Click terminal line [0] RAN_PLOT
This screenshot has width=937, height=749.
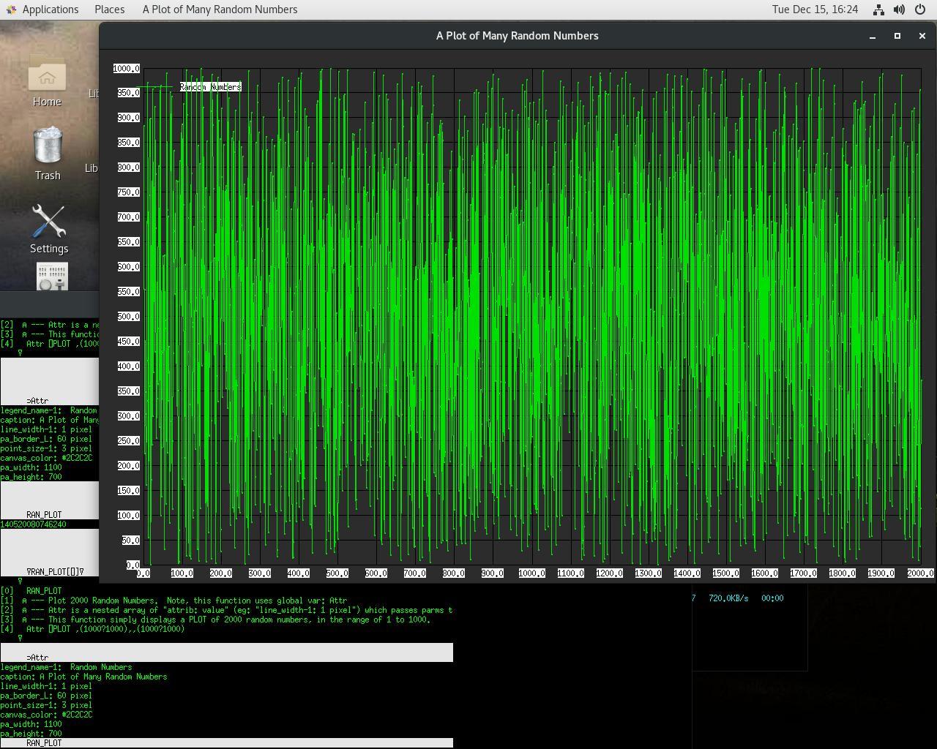tap(31, 591)
